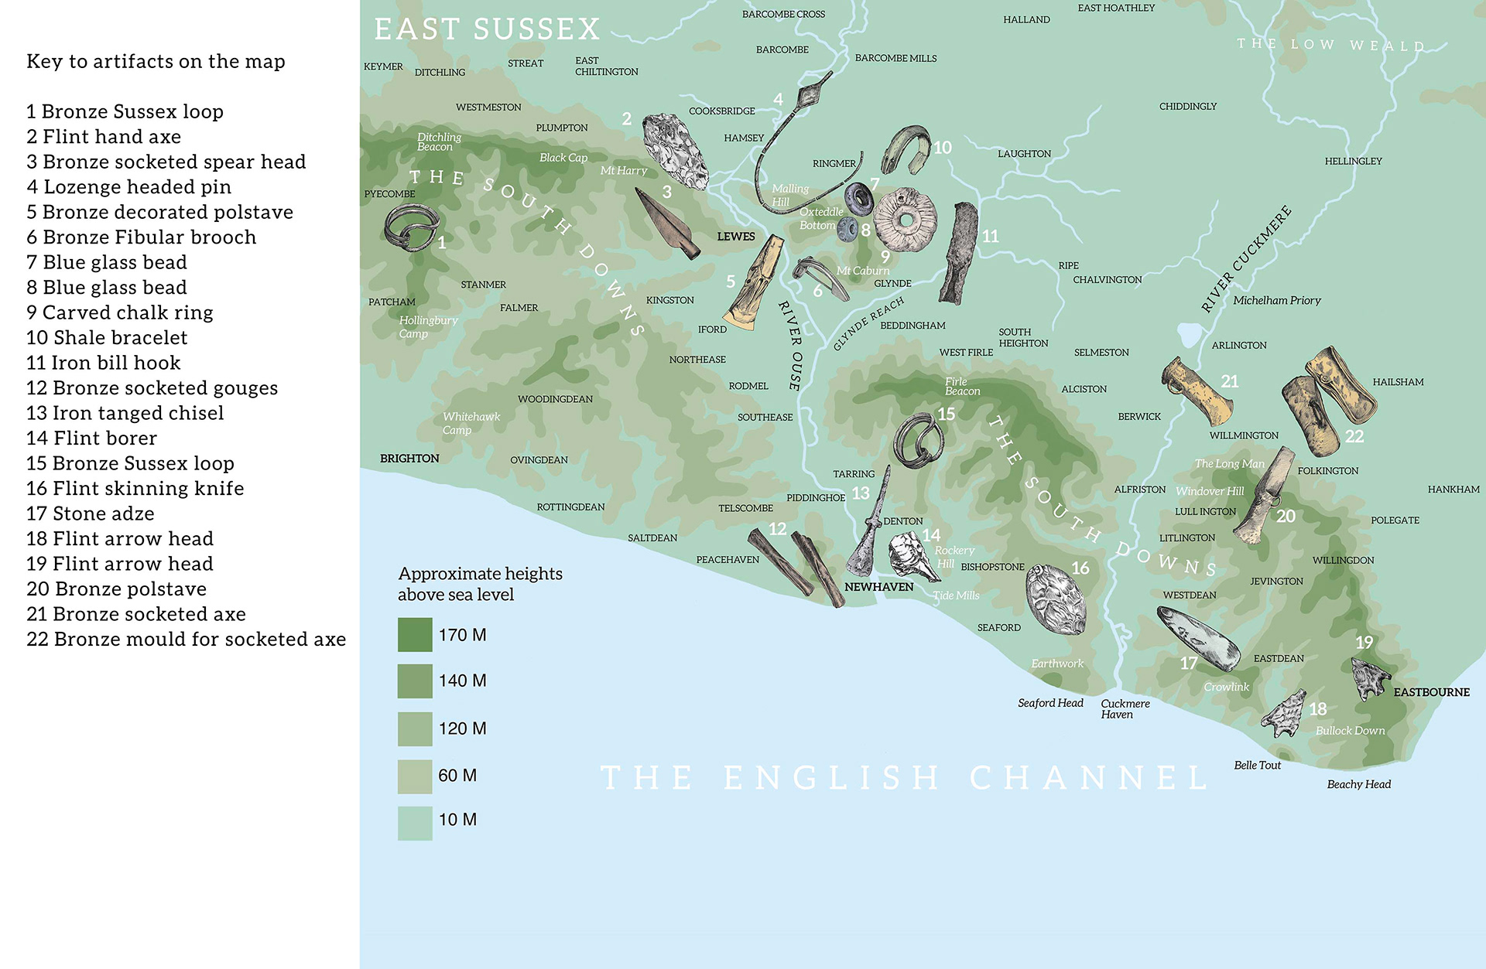This screenshot has height=969, width=1486.
Task: Click the bronze socketed spear head
Action: click(667, 223)
